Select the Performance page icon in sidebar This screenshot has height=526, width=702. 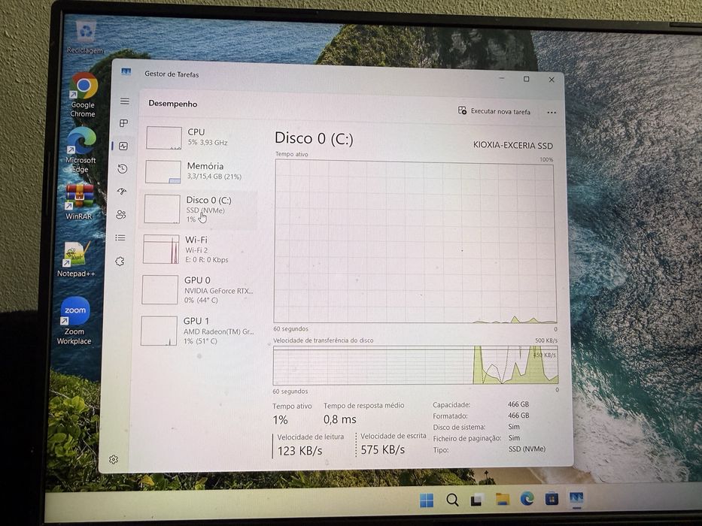tap(123, 146)
